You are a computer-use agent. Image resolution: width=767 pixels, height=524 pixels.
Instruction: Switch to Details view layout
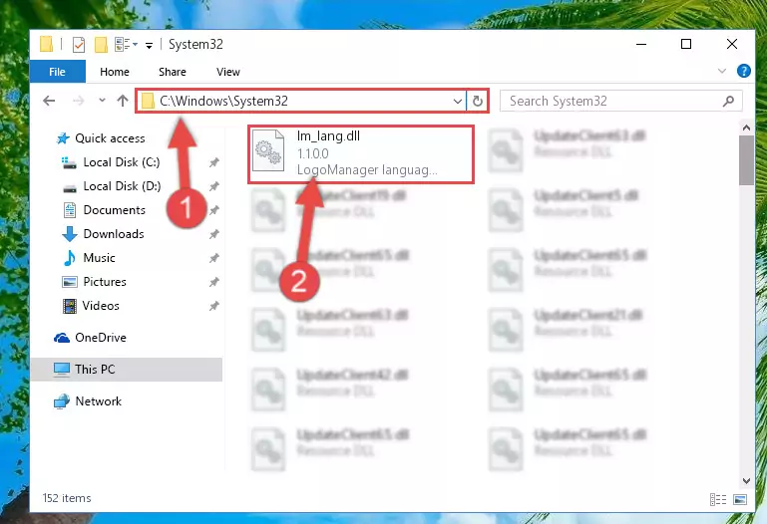718,499
